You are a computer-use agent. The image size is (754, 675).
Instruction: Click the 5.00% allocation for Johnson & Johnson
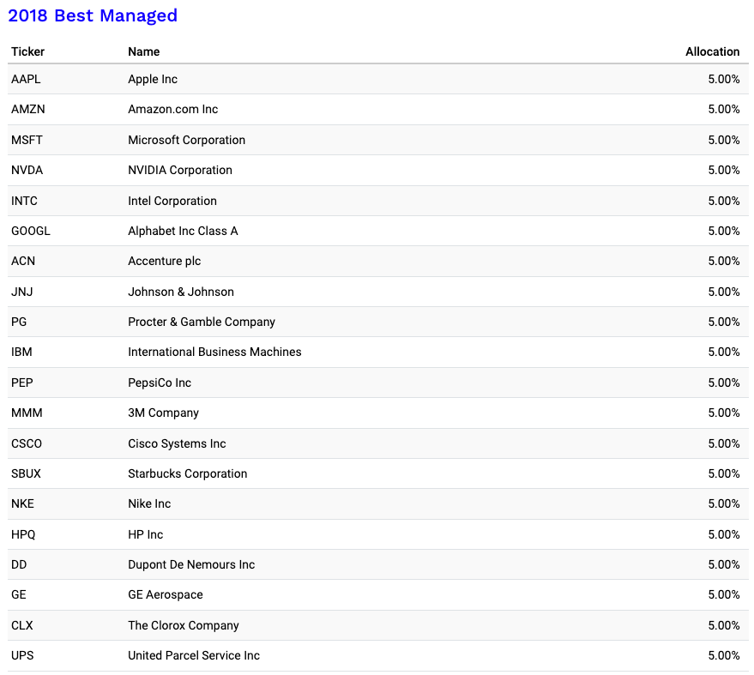[x=723, y=292]
